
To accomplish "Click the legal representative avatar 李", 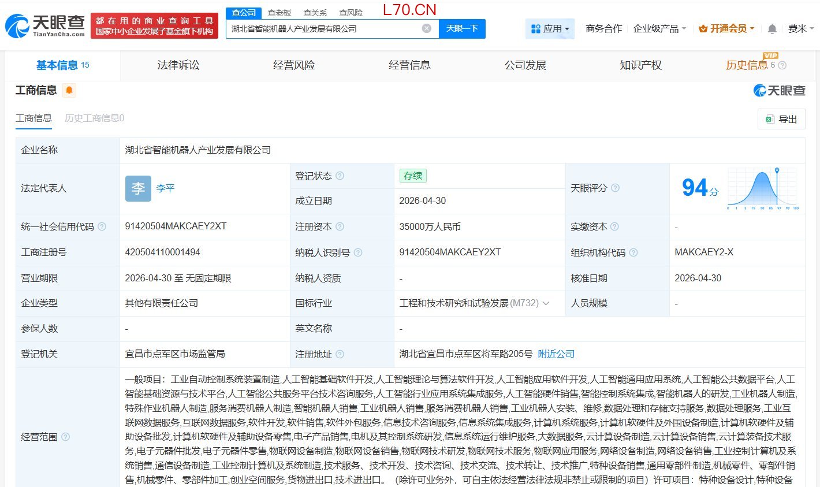I will click(x=138, y=188).
